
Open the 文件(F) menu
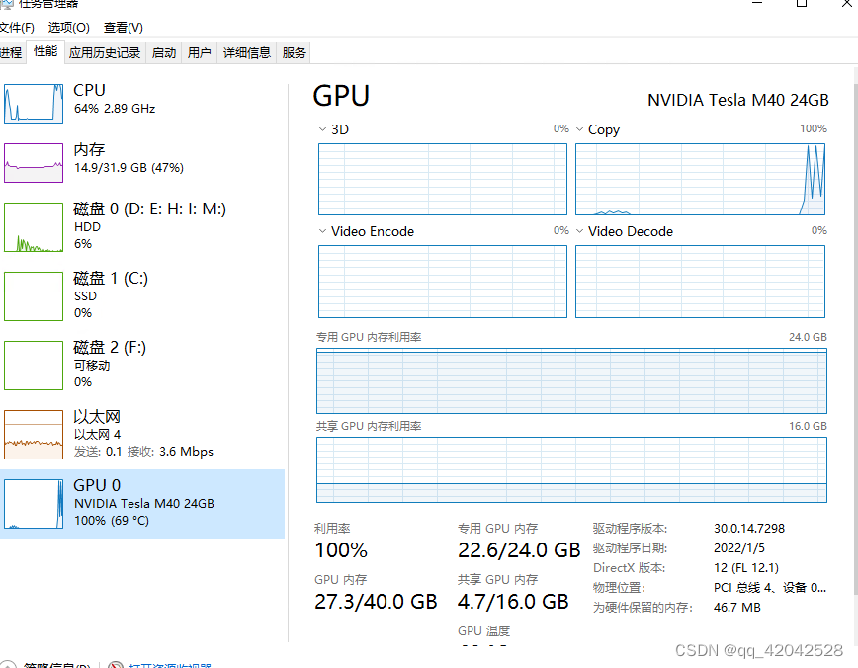pos(16,27)
